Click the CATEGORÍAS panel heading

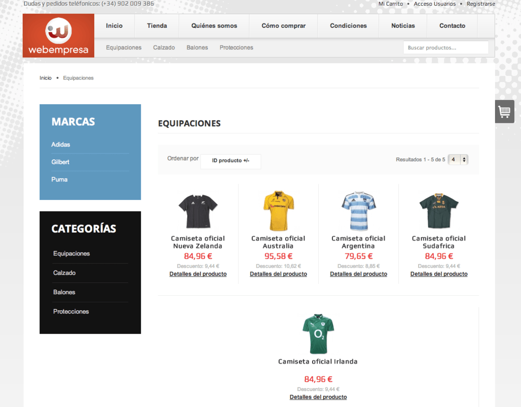(84, 228)
